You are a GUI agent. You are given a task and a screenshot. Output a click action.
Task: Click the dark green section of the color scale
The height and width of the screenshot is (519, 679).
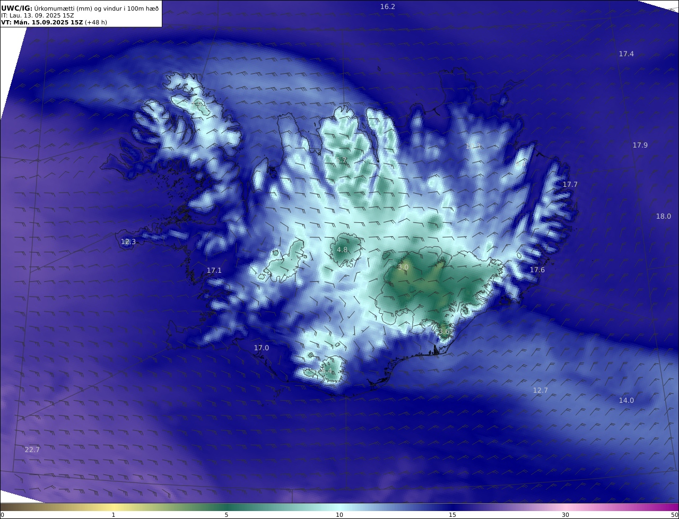point(227,507)
